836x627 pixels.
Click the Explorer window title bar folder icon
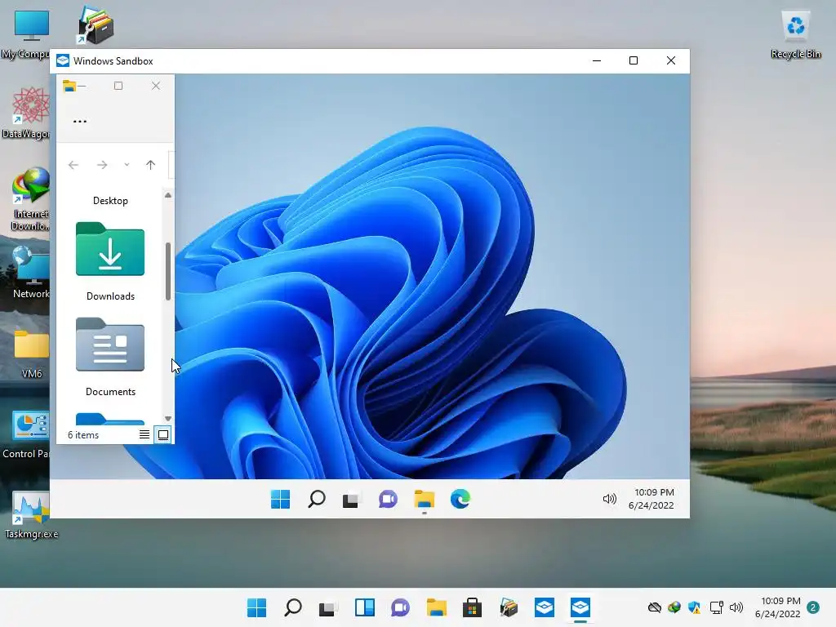[69, 86]
